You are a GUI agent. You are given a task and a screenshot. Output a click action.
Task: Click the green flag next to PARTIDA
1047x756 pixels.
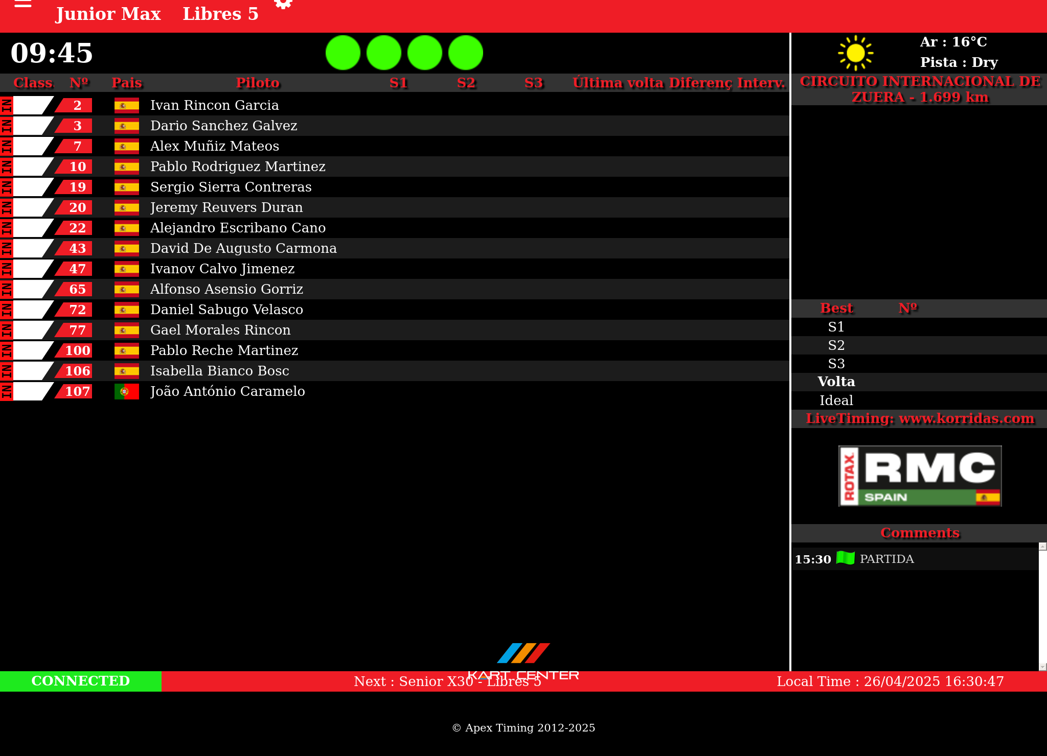846,558
